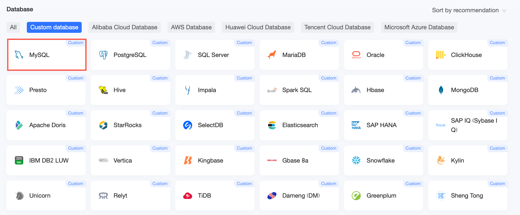The width and height of the screenshot is (520, 215).
Task: Click the "TiDB" label
Action: (204, 196)
